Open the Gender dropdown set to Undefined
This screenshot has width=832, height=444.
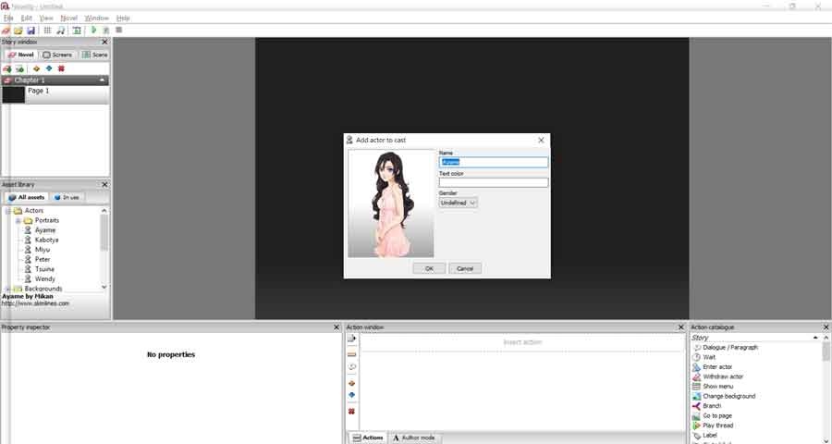458,203
